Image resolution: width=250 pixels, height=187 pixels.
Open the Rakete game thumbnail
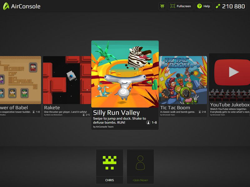[x=67, y=80]
